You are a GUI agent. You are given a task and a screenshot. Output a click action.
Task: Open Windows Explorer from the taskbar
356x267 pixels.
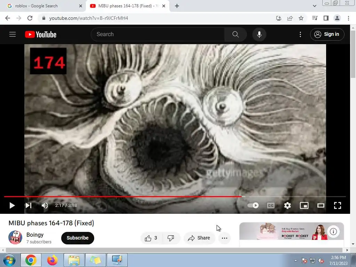pyautogui.click(x=74, y=260)
